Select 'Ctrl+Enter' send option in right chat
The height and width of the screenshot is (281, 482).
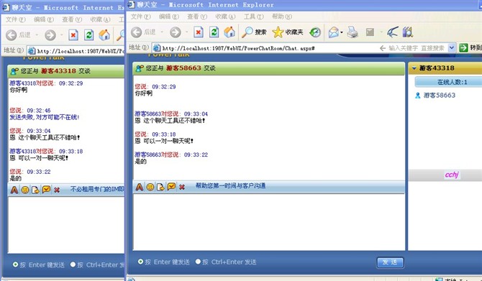coord(198,262)
